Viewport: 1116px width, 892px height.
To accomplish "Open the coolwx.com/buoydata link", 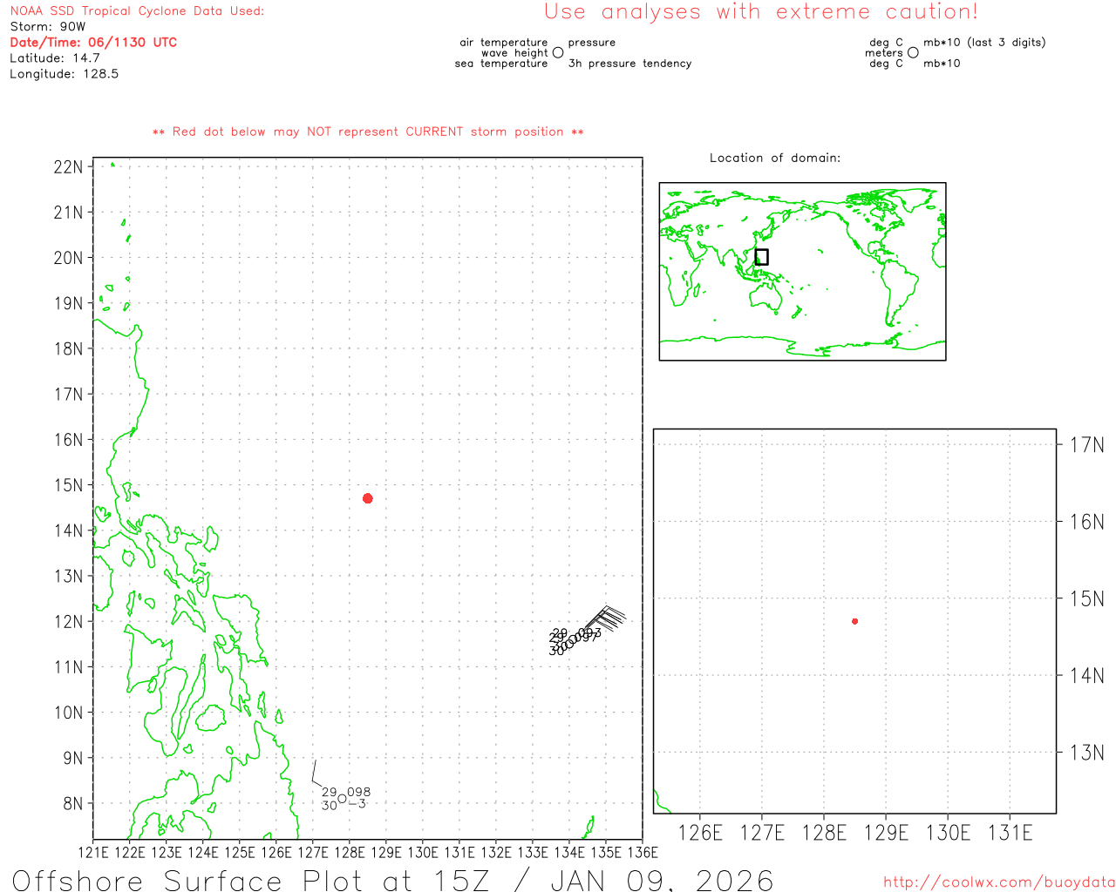I will pos(999,882).
